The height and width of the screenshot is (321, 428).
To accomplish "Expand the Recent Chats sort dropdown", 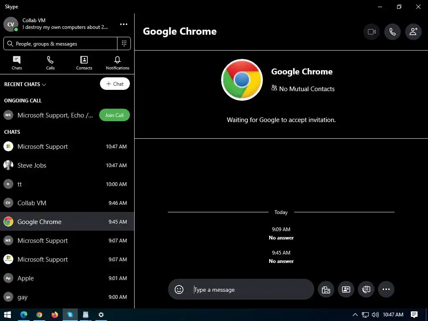I will 25,84.
